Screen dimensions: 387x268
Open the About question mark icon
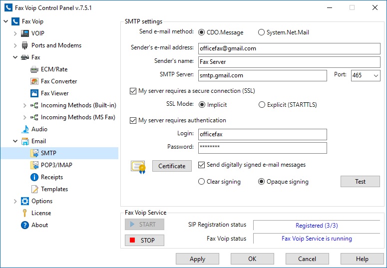(x=25, y=225)
